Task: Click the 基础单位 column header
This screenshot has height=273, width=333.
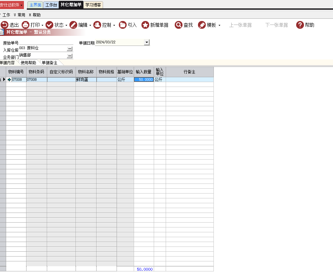Action: 125,72
